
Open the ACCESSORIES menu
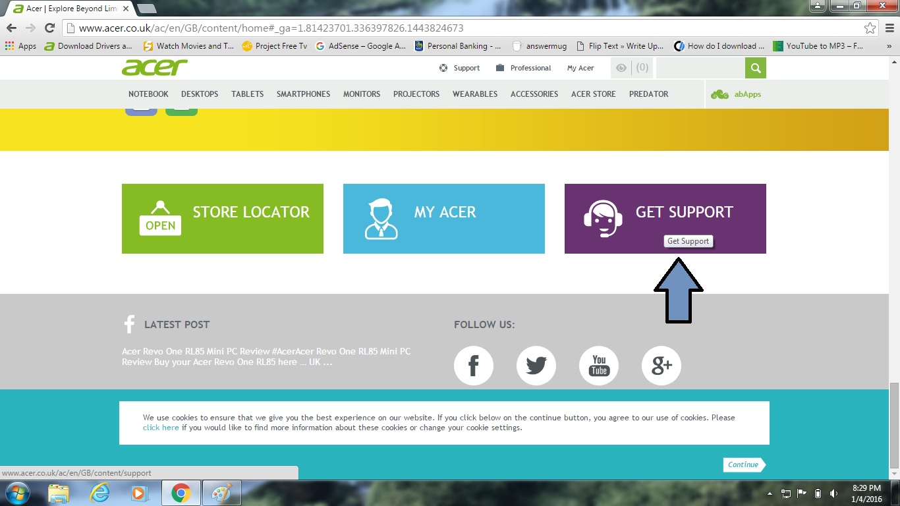[x=534, y=94]
